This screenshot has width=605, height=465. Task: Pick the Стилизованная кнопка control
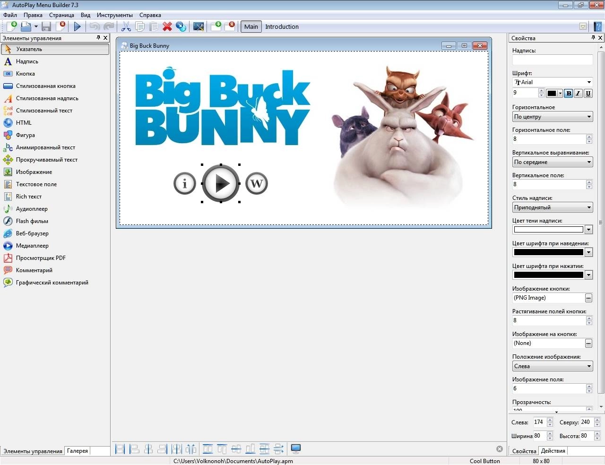[55, 86]
